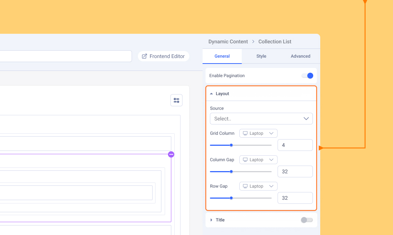Click the Grid Column slider handle
This screenshot has height=235, width=393.
(x=231, y=145)
